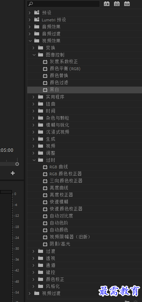Screen dimensions: 142x302
Task: Click the 通道 subfolder label
Action: tap(50, 265)
